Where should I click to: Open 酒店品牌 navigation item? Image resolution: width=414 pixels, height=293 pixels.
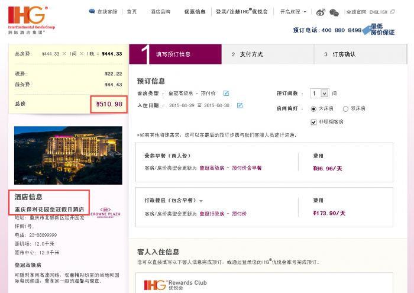160,12
